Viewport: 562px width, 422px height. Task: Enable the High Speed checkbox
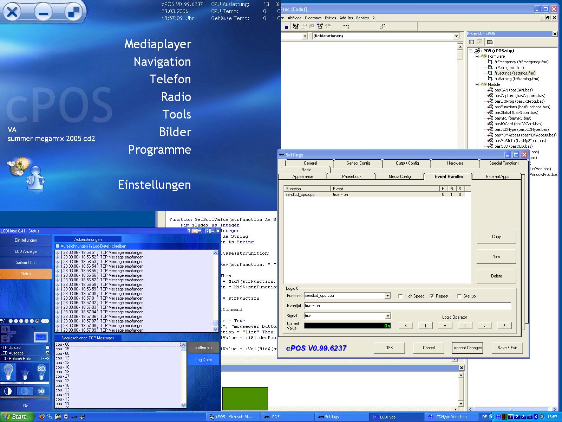[x=400, y=296]
